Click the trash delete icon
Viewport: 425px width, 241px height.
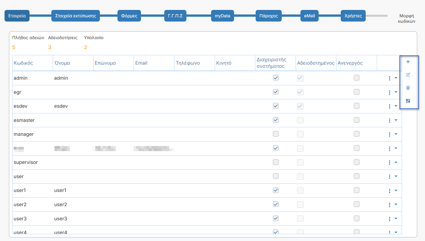[408, 88]
